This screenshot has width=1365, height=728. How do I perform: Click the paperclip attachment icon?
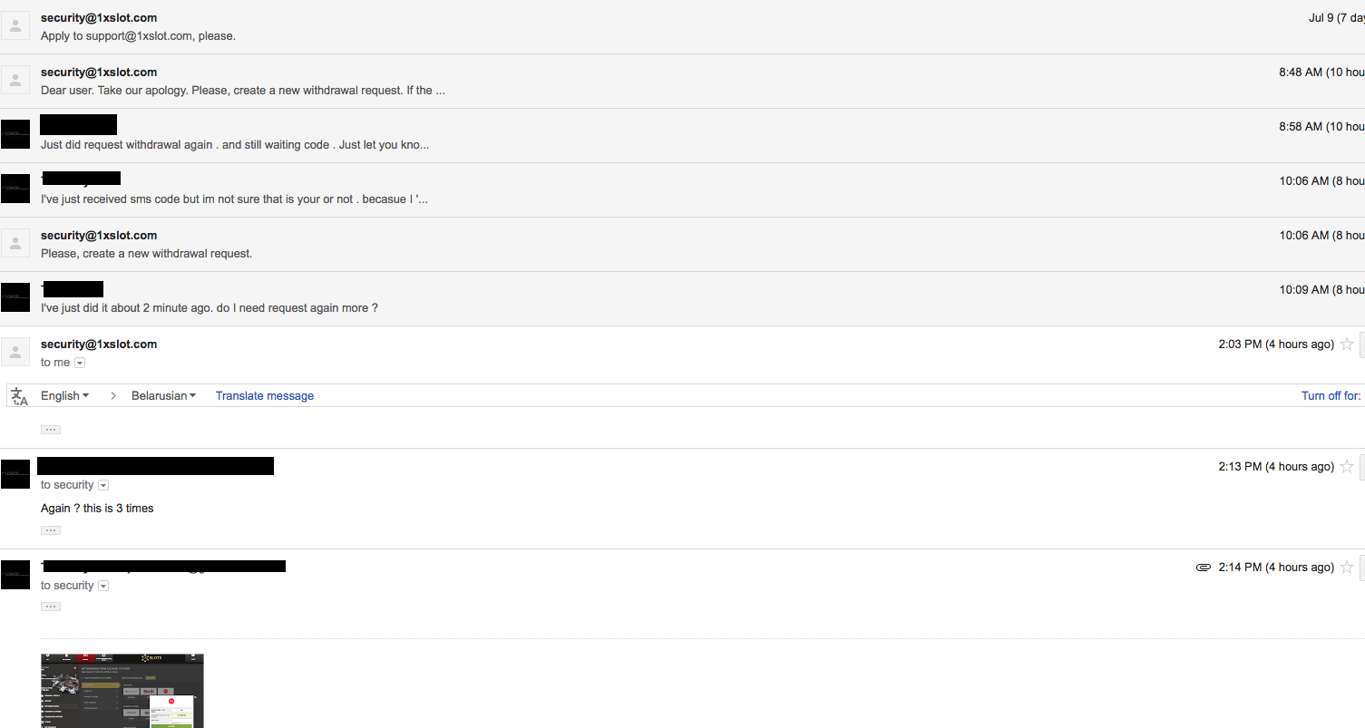coord(1204,568)
